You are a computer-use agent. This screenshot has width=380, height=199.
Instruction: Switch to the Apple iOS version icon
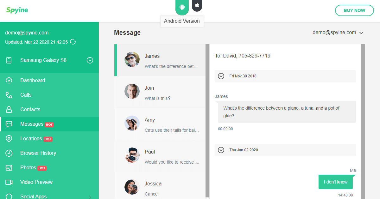[197, 5]
